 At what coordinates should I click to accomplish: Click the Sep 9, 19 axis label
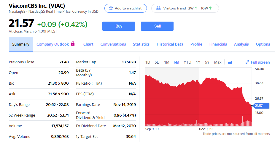point(152,129)
